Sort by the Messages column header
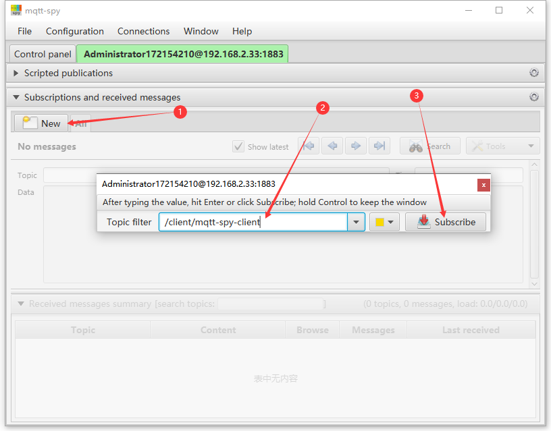This screenshot has width=551, height=431. (x=373, y=330)
